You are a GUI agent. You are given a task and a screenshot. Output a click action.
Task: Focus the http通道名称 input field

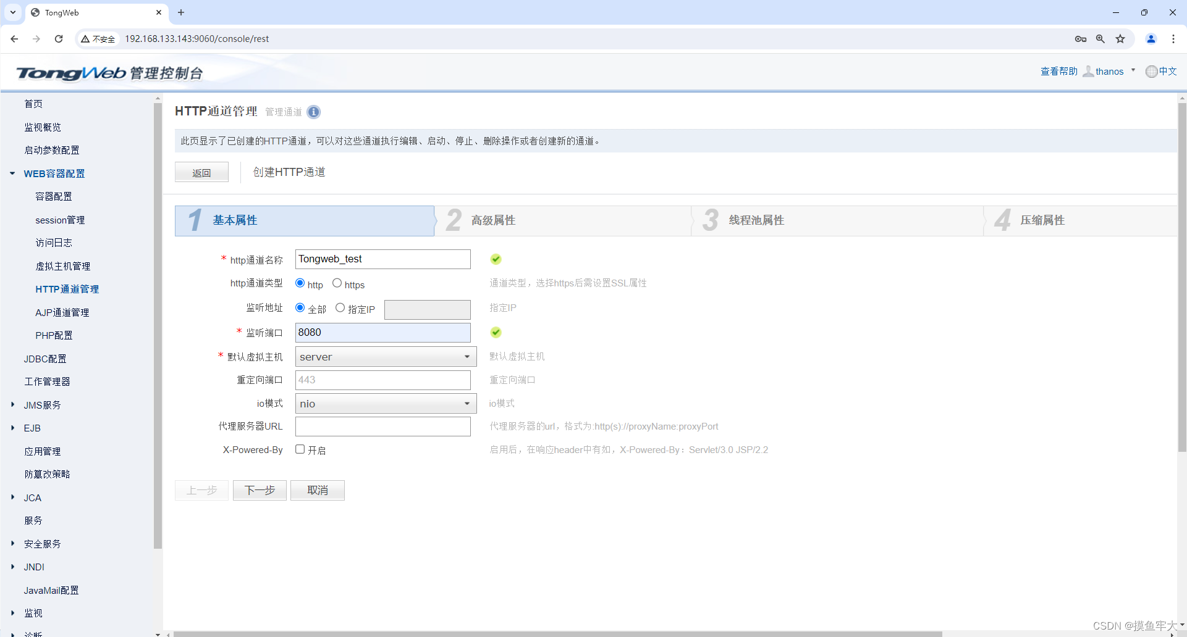pos(383,259)
